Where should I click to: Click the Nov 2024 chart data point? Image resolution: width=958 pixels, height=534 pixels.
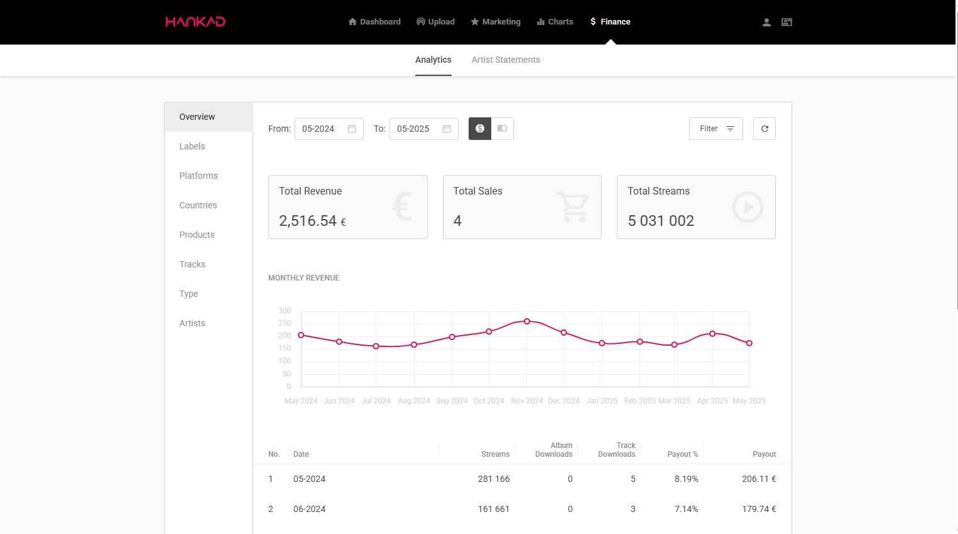pos(527,321)
